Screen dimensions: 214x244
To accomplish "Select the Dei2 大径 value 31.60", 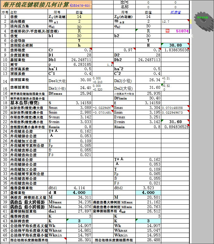I will [x=148, y=88].
